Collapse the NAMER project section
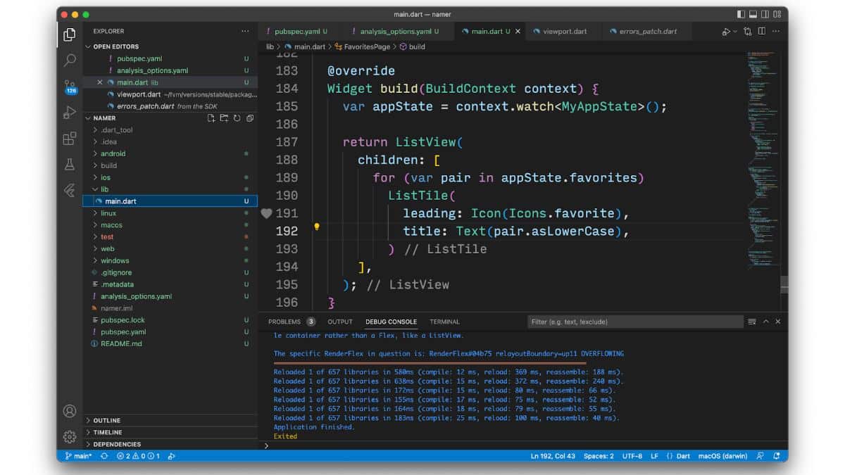 point(104,118)
